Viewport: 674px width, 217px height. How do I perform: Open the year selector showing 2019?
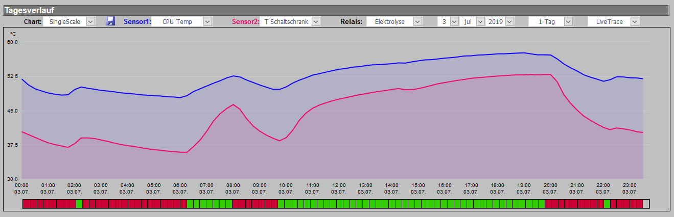point(500,21)
